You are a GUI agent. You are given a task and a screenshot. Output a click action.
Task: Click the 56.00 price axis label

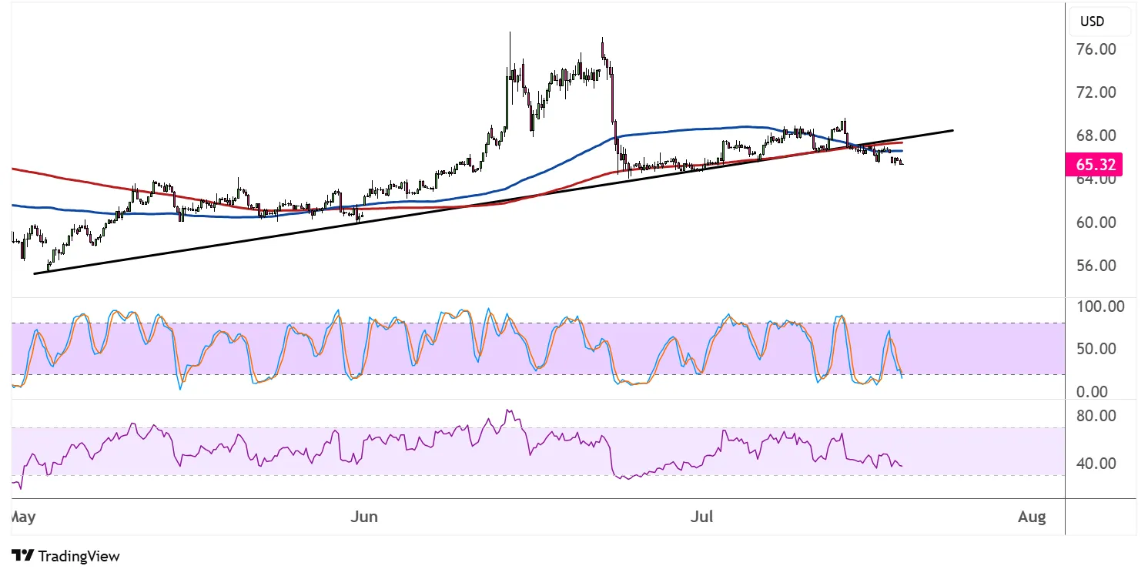pyautogui.click(x=1096, y=266)
